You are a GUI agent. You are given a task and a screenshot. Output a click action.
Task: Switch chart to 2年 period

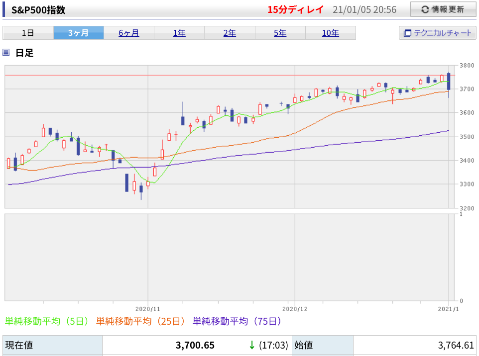tap(230, 33)
